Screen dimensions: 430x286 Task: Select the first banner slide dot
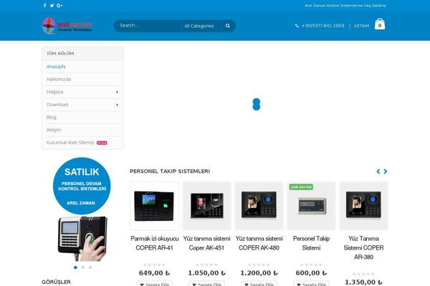(75, 267)
